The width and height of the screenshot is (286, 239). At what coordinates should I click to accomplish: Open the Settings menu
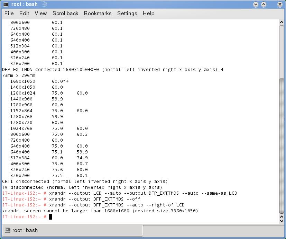(127, 14)
